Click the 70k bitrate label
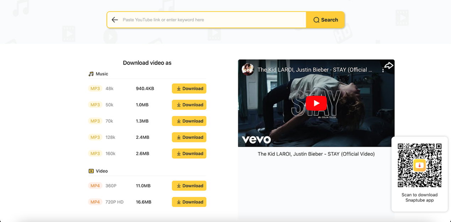This screenshot has height=222, width=451. coord(109,121)
